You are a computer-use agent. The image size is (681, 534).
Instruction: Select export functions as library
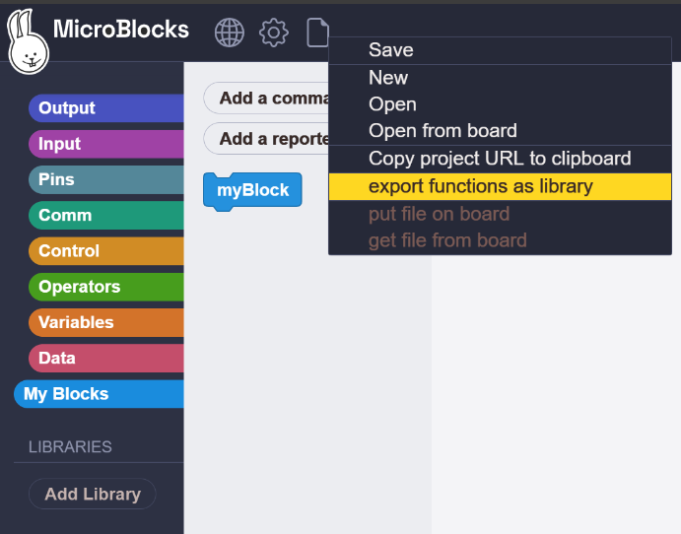[500, 186]
